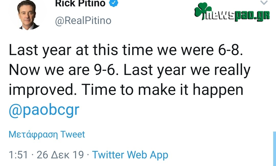
Task: Open the Twitter Web App source link
Action: coord(130,155)
